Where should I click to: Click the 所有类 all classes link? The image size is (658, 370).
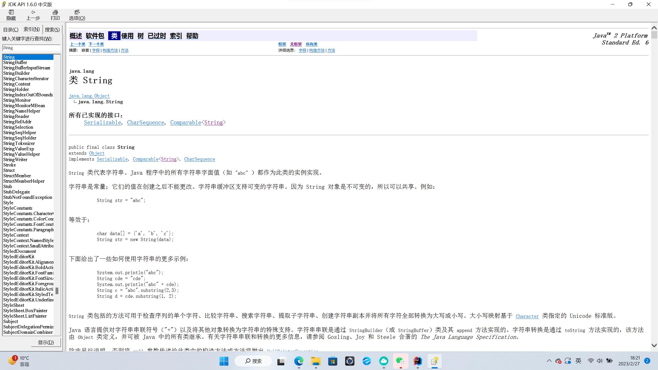(x=312, y=44)
